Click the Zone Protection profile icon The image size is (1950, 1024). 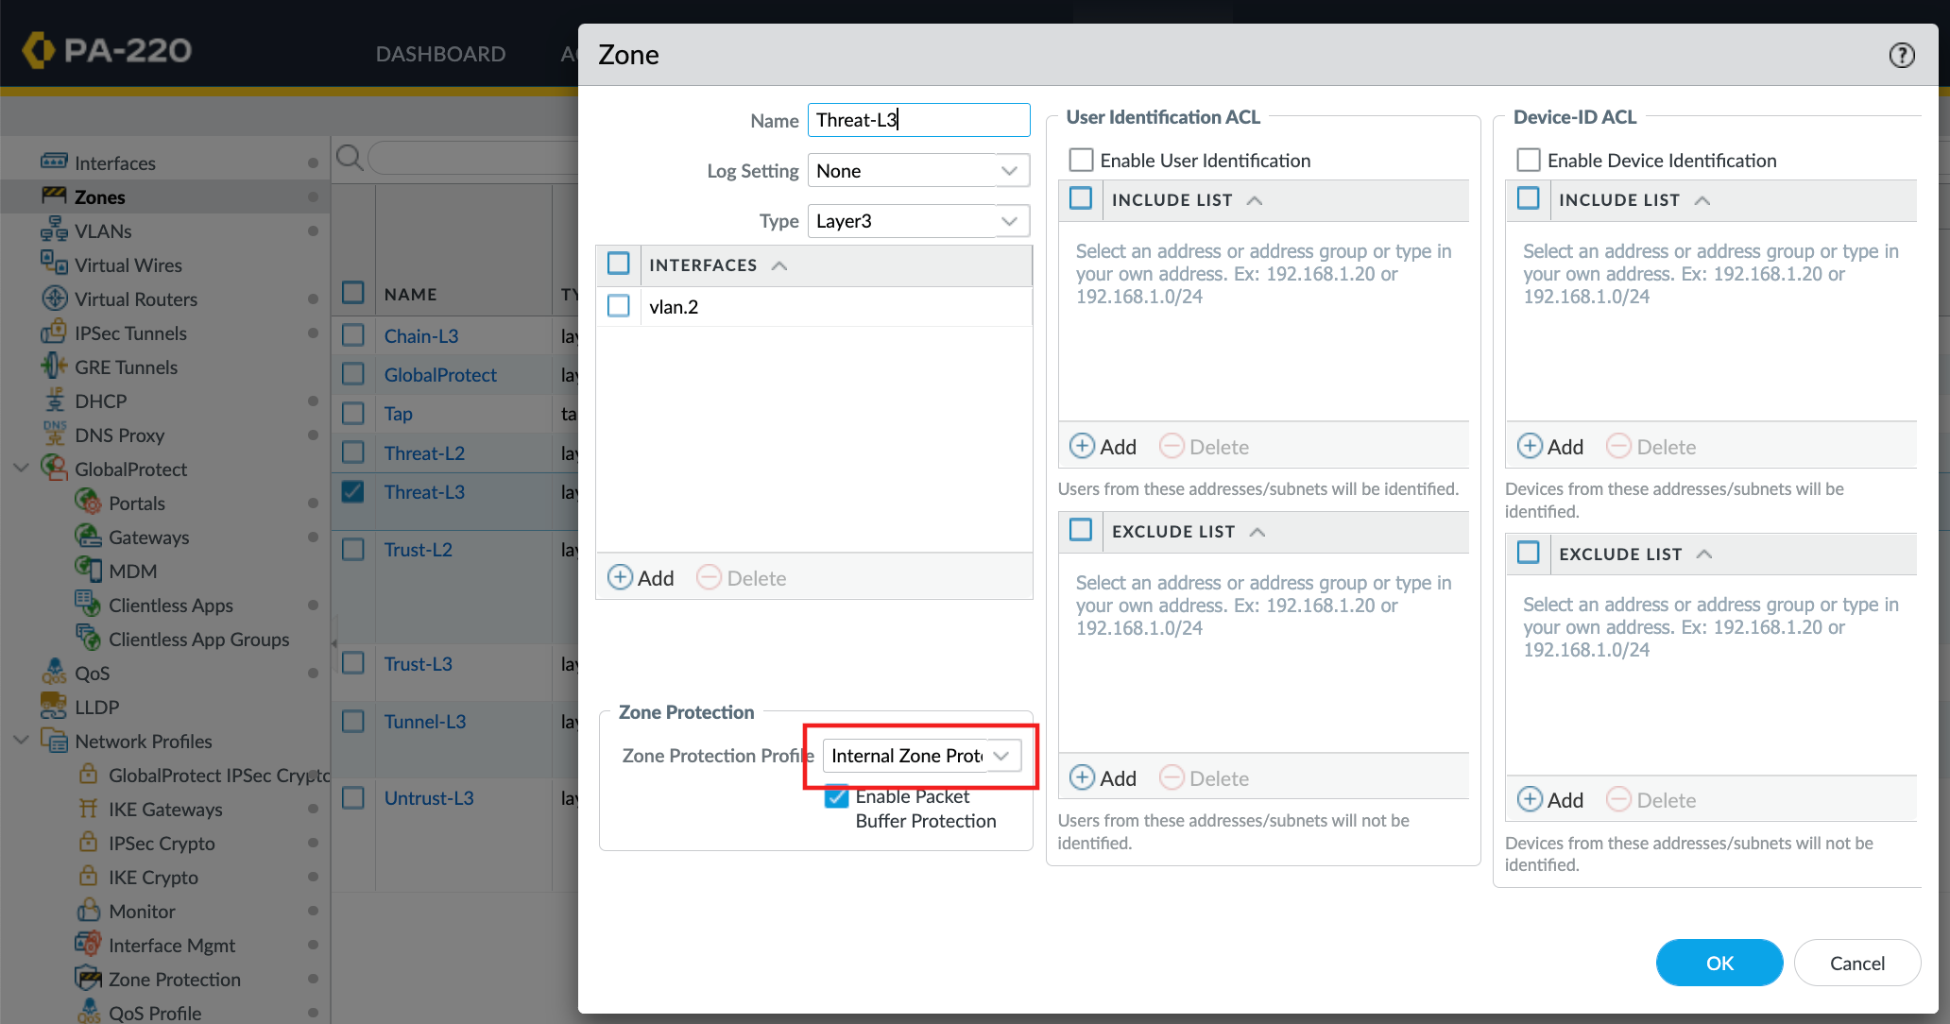tap(88, 979)
